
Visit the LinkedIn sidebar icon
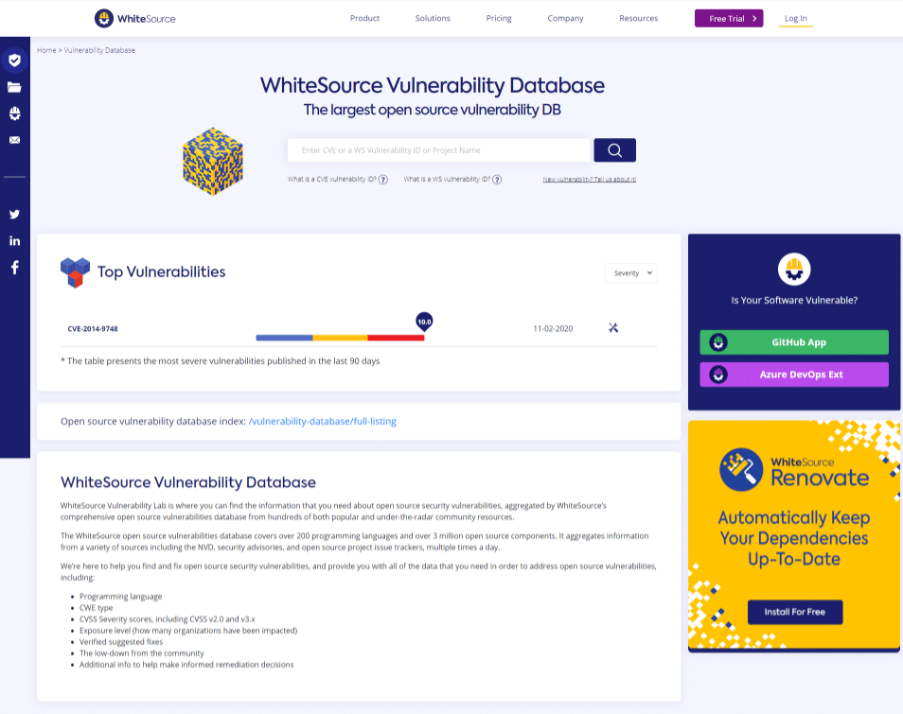point(14,240)
